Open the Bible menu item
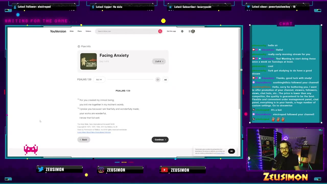 click(x=72, y=31)
